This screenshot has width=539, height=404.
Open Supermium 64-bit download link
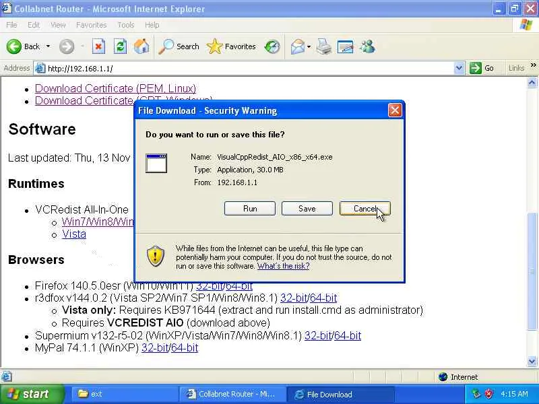pyautogui.click(x=348, y=335)
